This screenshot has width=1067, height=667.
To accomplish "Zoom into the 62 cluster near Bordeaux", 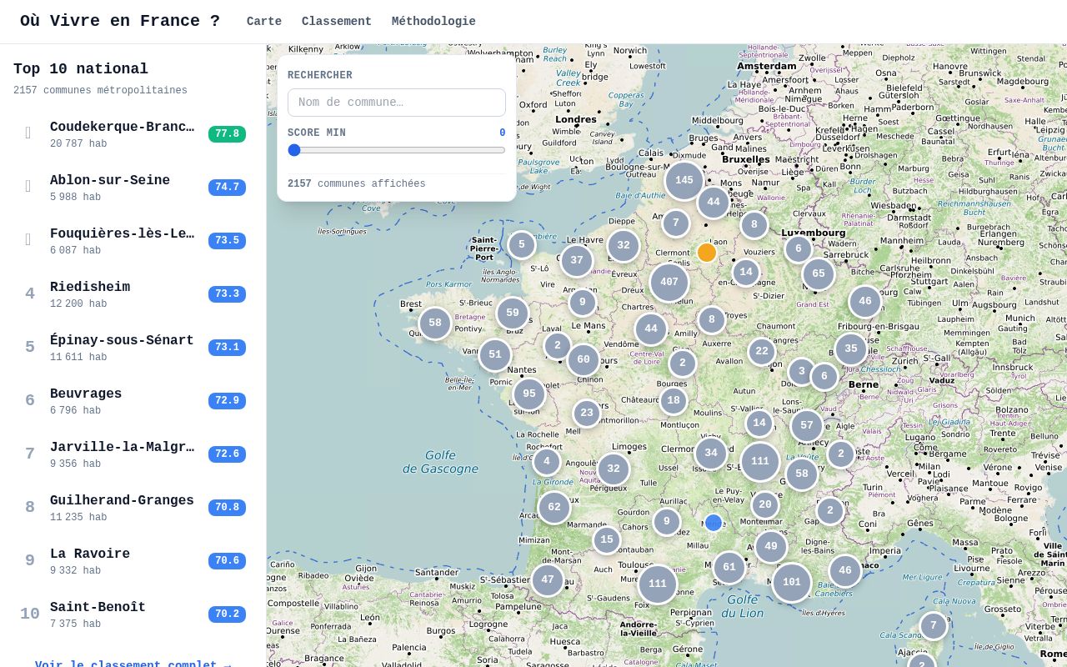I will coord(554,507).
